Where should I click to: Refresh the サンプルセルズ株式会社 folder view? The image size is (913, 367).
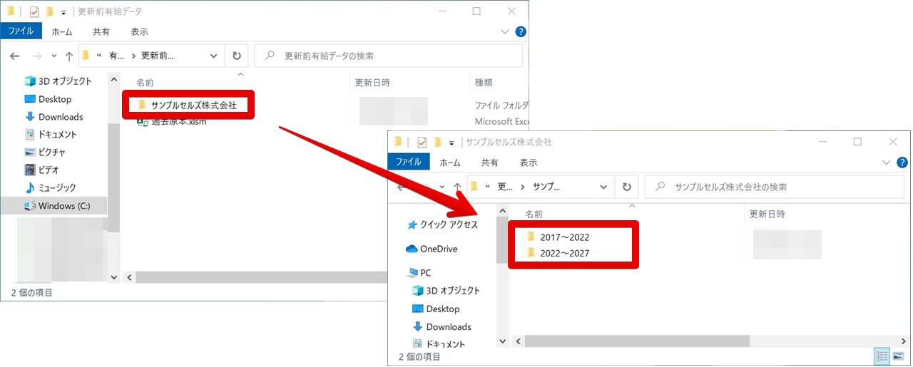coord(626,187)
